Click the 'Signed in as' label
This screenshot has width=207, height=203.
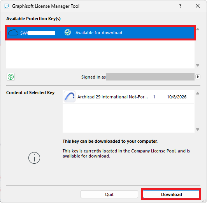click(x=93, y=77)
